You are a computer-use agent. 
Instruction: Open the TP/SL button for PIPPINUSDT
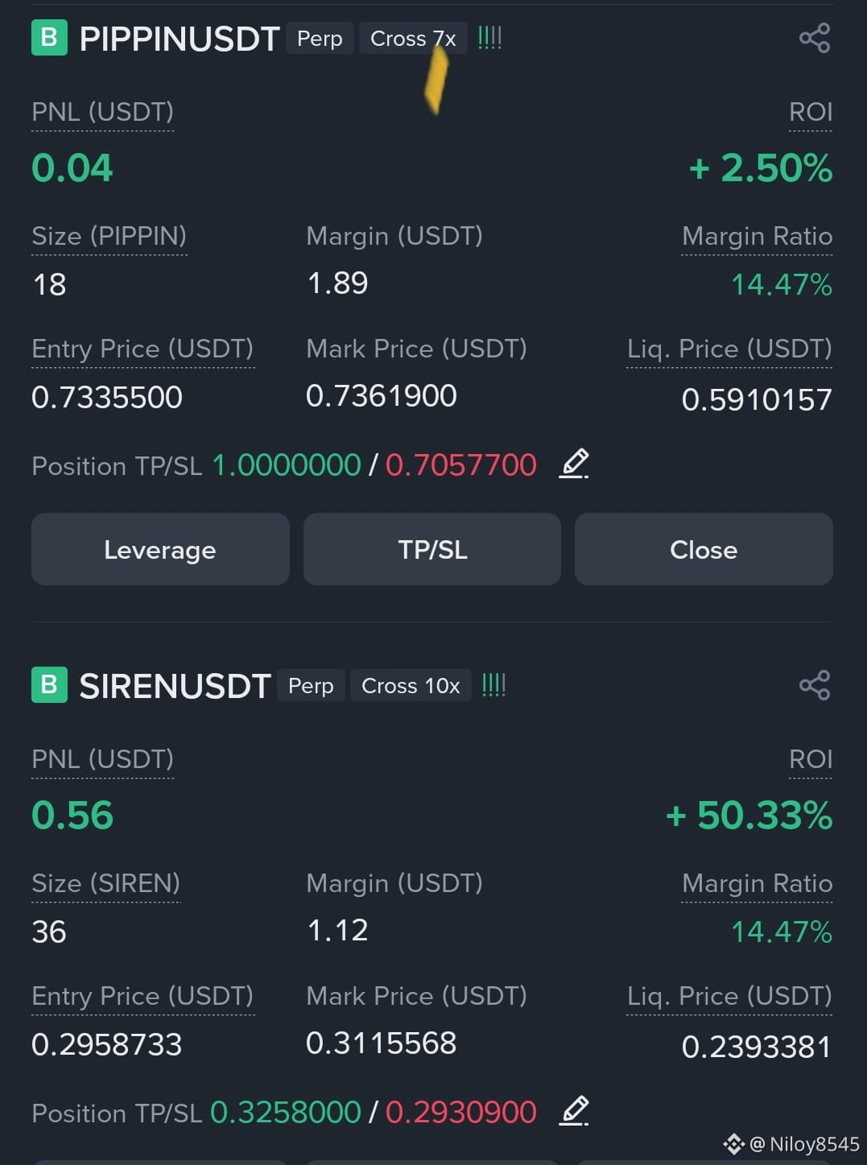tap(432, 549)
